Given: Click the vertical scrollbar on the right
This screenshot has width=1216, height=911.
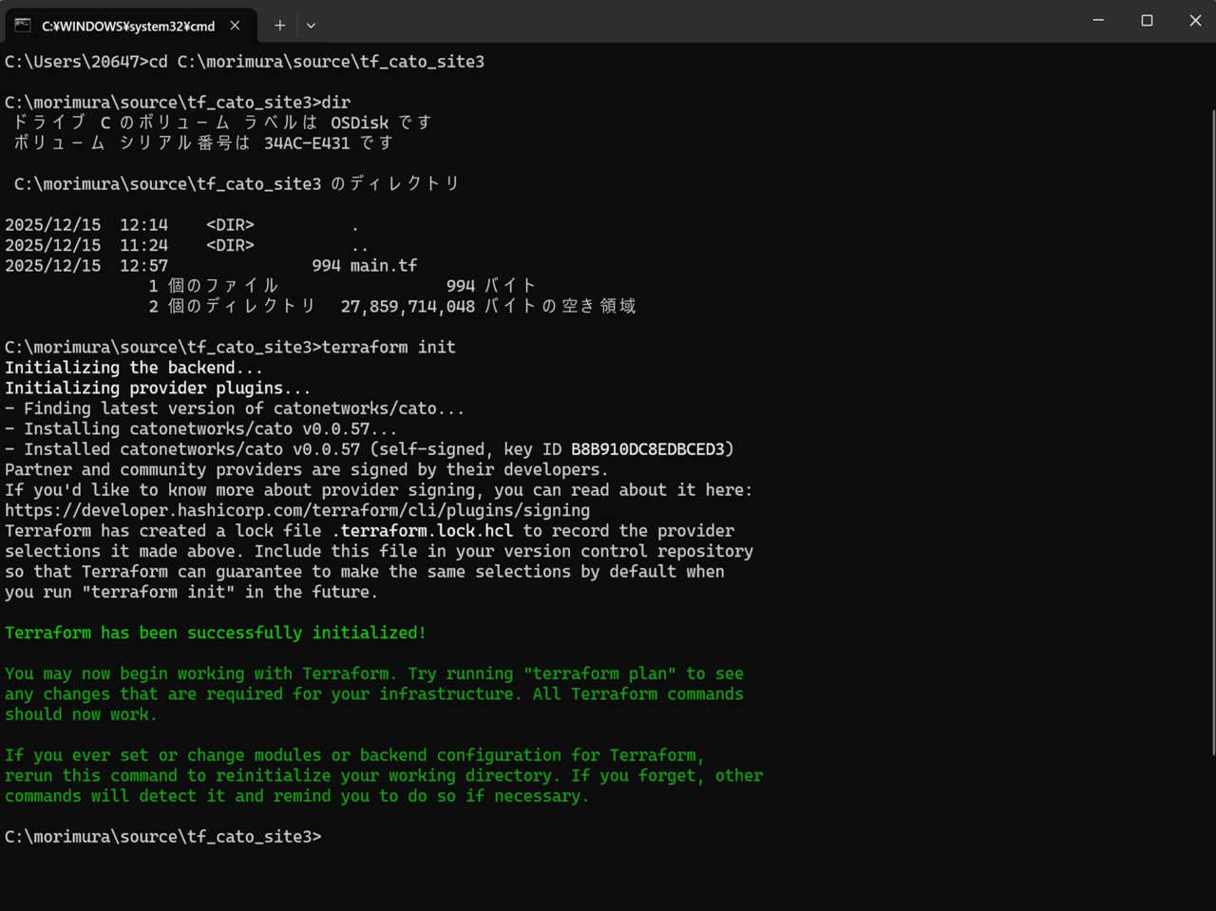Looking at the screenshot, I should coord(1211,427).
